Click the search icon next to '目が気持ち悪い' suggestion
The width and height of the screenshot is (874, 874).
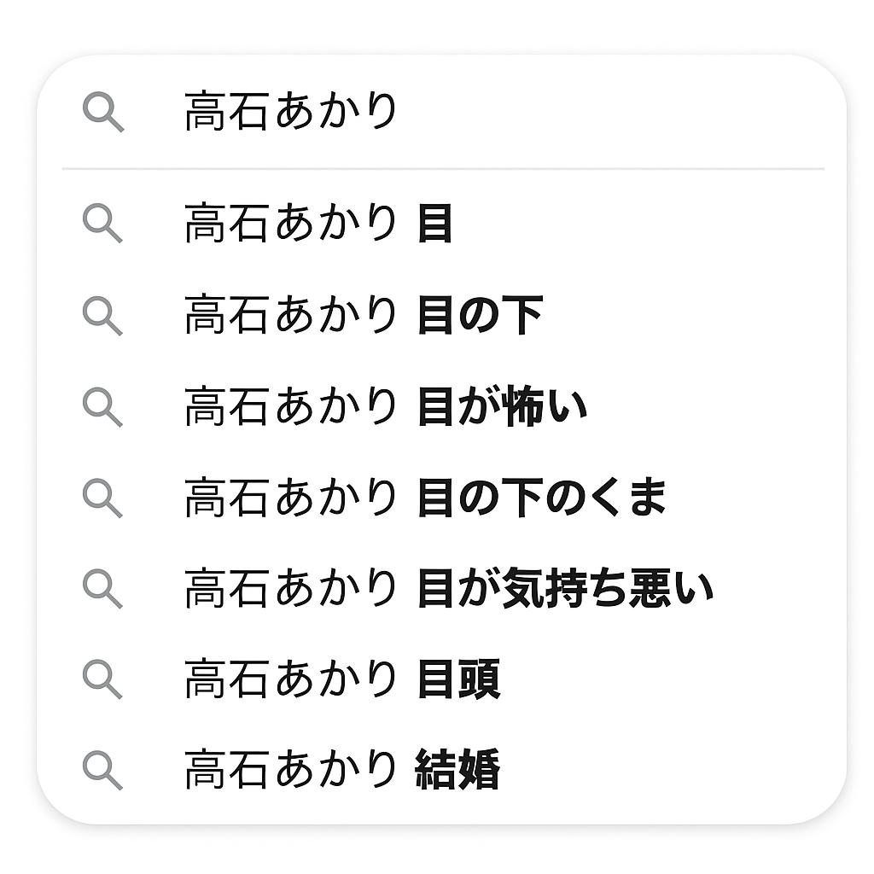pyautogui.click(x=102, y=589)
